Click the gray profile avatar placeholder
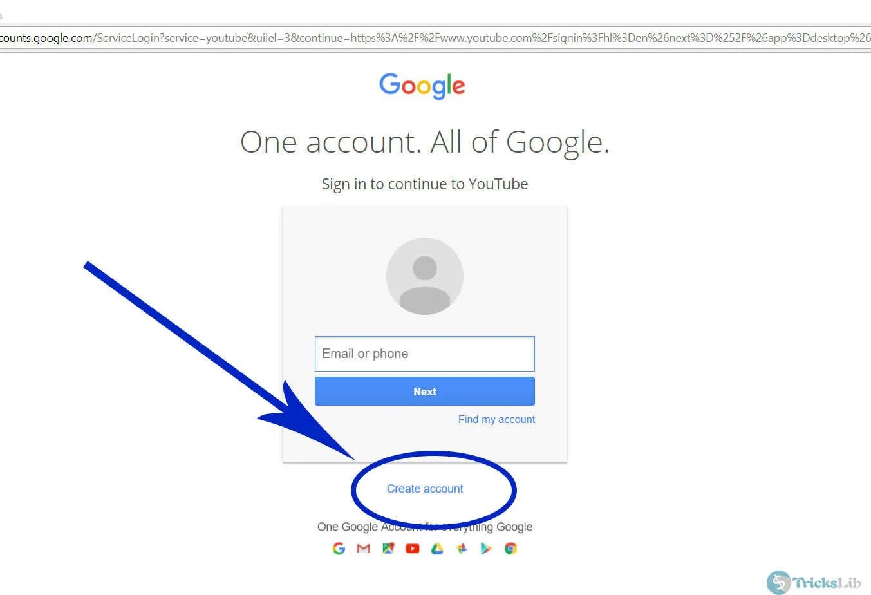Image resolution: width=871 pixels, height=595 pixels. (425, 276)
